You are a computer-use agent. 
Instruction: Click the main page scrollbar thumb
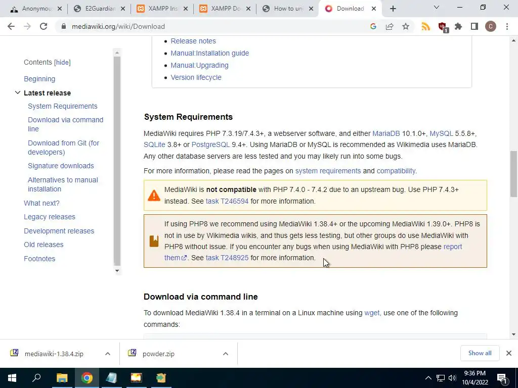pyautogui.click(x=513, y=174)
